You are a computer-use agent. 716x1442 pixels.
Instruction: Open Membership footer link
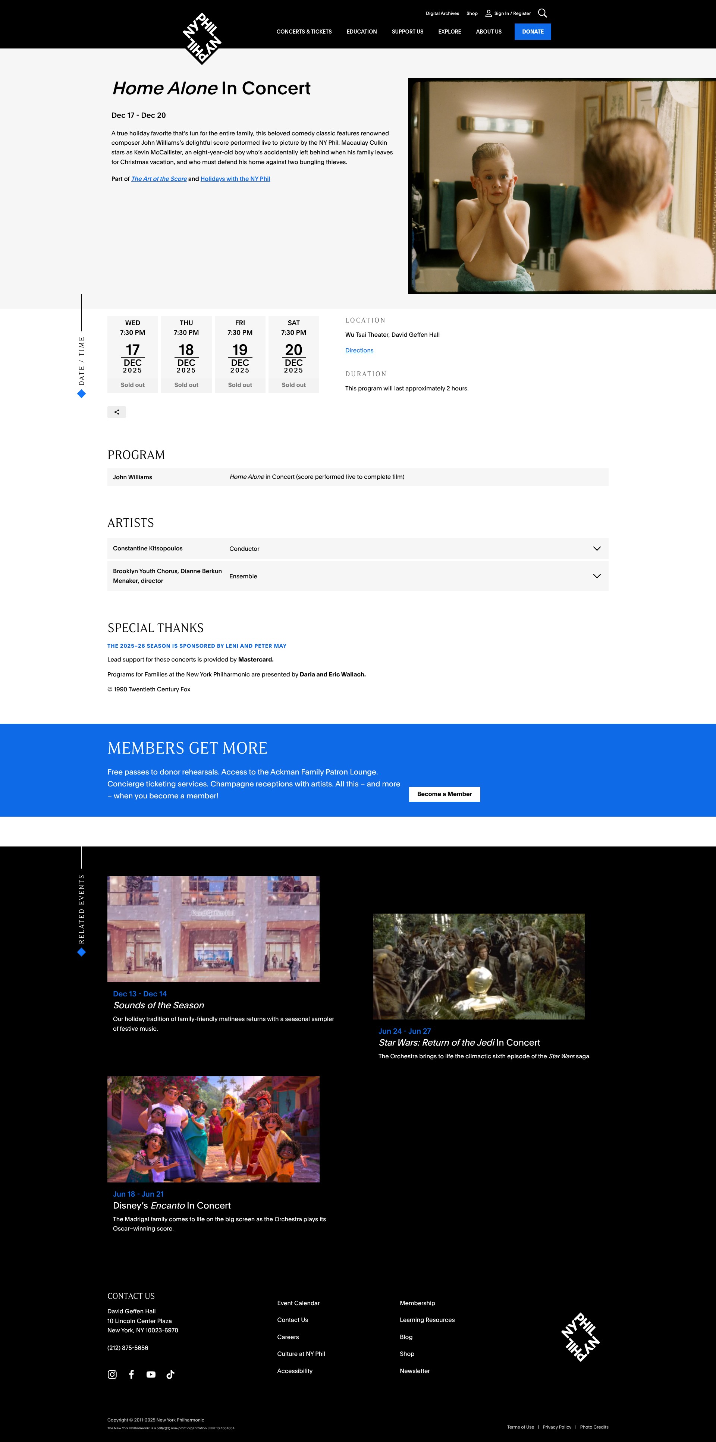(417, 1303)
